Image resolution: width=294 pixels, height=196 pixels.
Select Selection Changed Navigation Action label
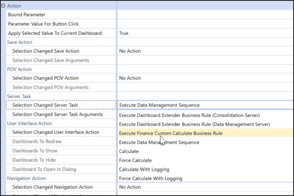52,187
